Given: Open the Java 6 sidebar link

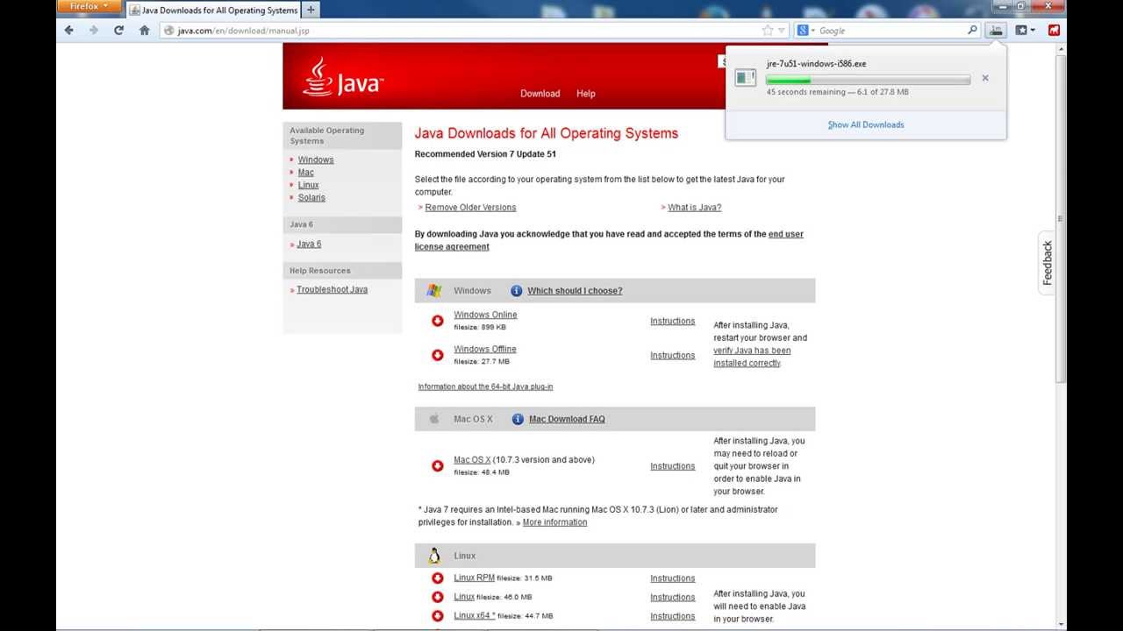Looking at the screenshot, I should point(309,245).
